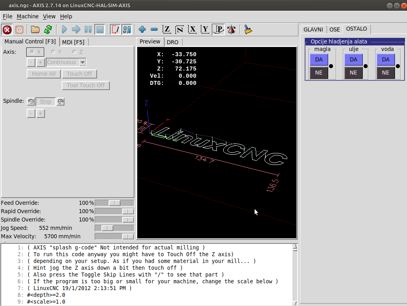The height and width of the screenshot is (306, 407).
Task: Switch to Y front view
Action: [x=205, y=29]
